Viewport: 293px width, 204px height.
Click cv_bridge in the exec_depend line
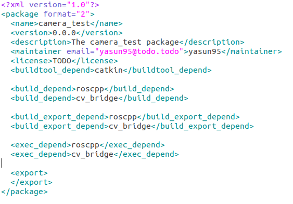92,154
